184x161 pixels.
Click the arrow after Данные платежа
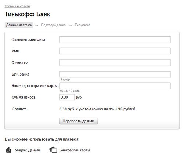point(36,25)
